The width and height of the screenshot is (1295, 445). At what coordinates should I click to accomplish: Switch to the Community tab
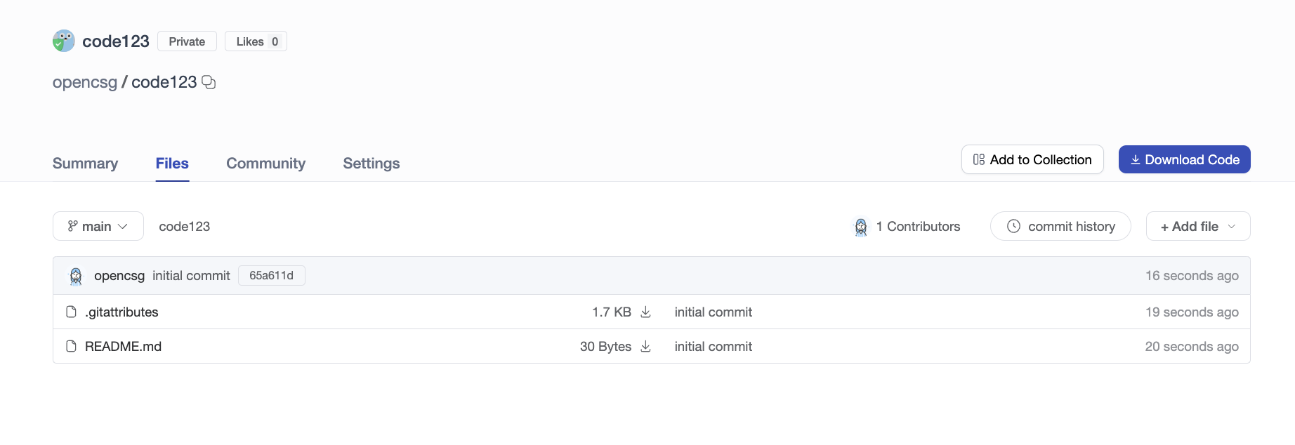(x=265, y=163)
